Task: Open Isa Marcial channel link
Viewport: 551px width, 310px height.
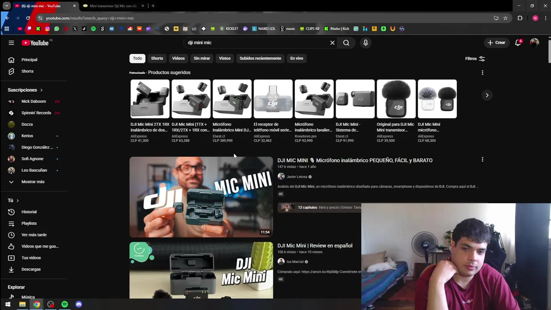Action: (295, 261)
